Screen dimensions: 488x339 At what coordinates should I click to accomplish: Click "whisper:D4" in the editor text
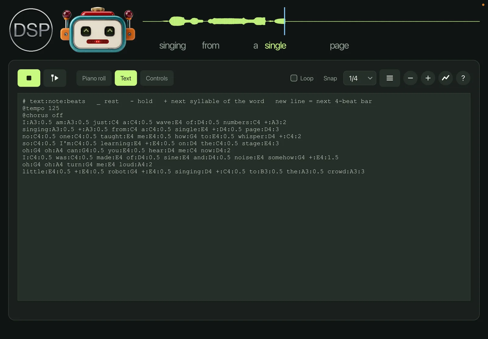tap(257, 136)
